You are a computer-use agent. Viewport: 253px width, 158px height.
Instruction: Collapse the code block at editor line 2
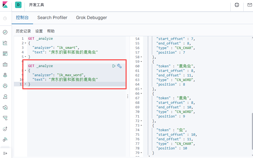tap(25, 43)
